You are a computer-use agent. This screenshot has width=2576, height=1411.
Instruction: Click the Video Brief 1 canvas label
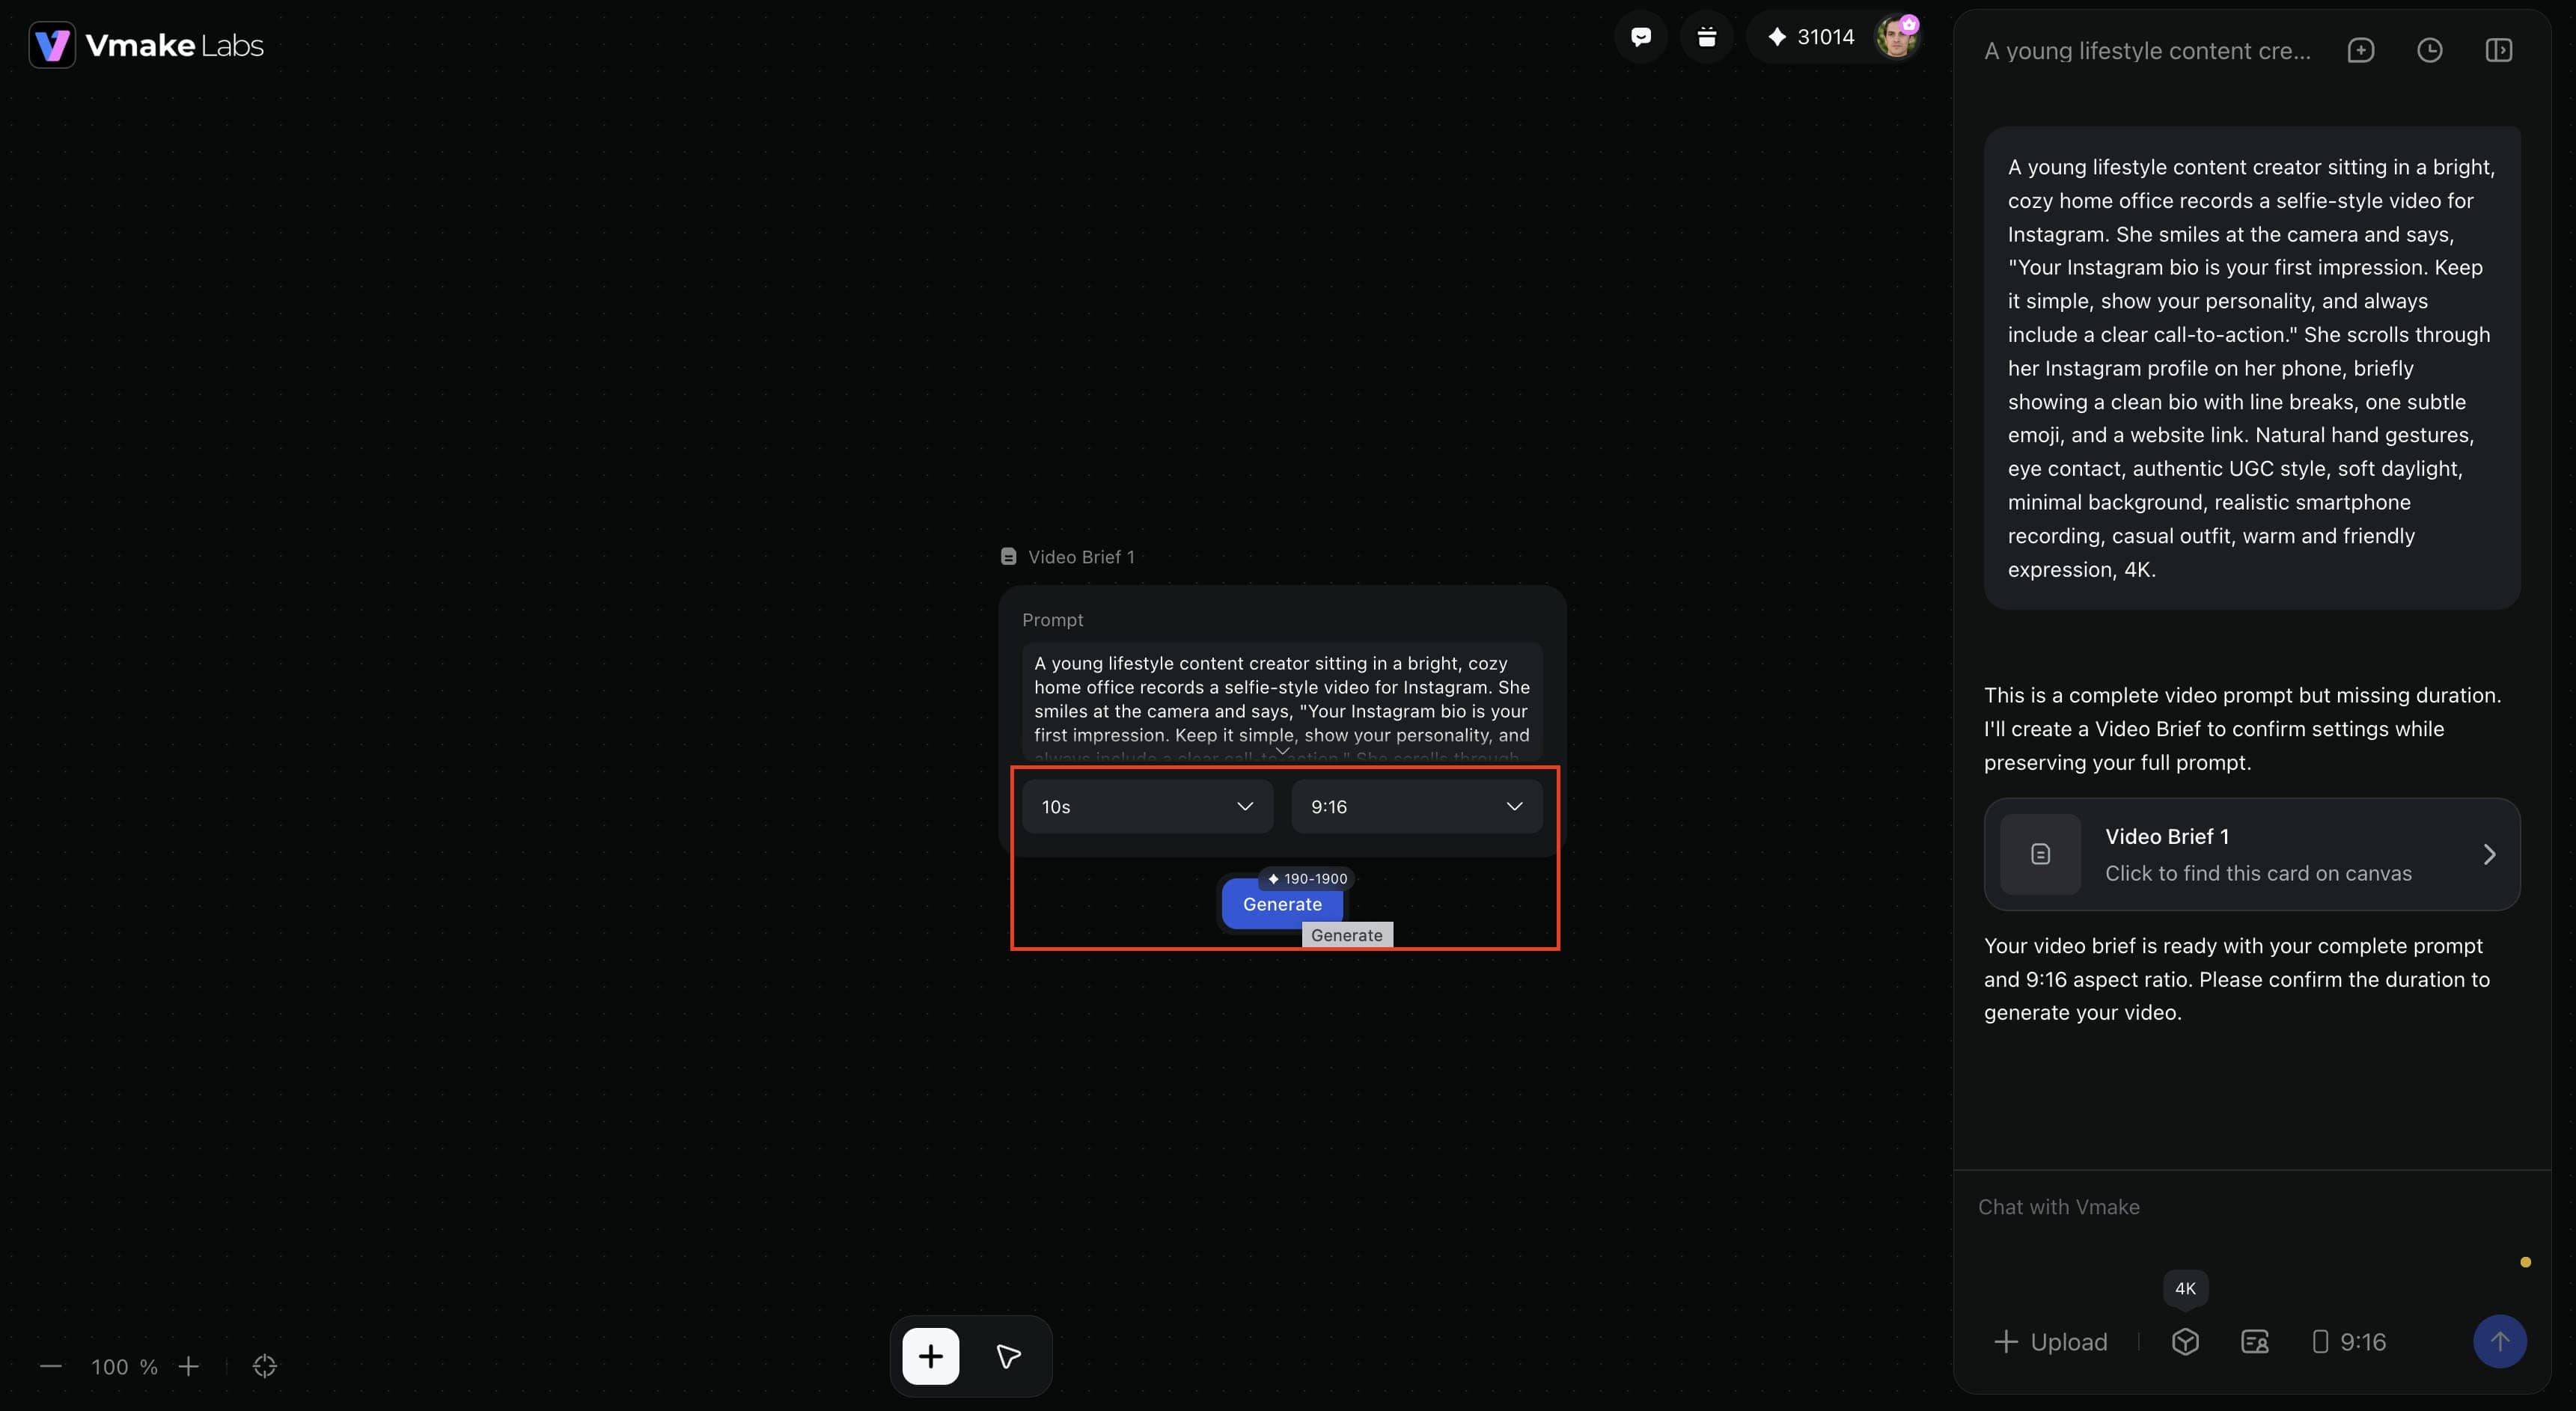[x=1081, y=557]
